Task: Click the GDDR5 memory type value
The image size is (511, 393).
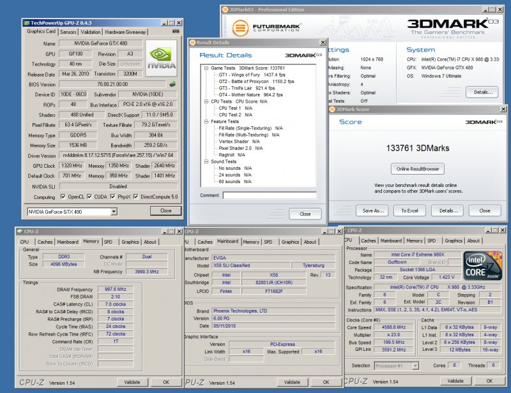Action: pyautogui.click(x=78, y=135)
